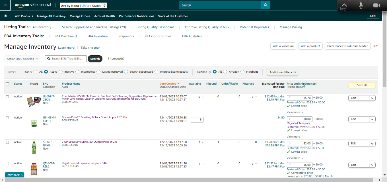This screenshot has height=182, width=387.
Task: Click the top Search text box
Action: 220,5
